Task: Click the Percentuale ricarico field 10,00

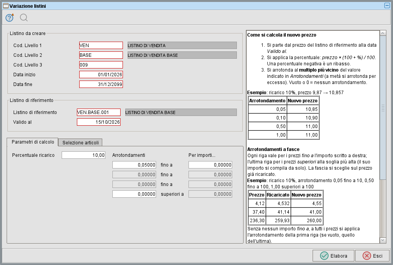Action: tap(84, 155)
